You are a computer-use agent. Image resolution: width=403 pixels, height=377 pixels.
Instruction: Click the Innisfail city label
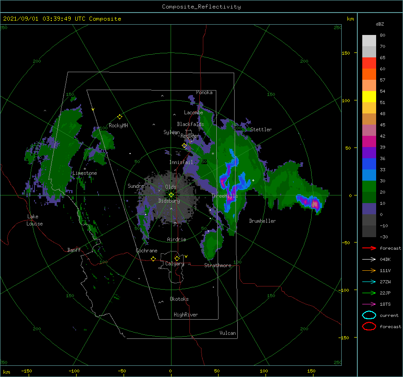click(181, 162)
